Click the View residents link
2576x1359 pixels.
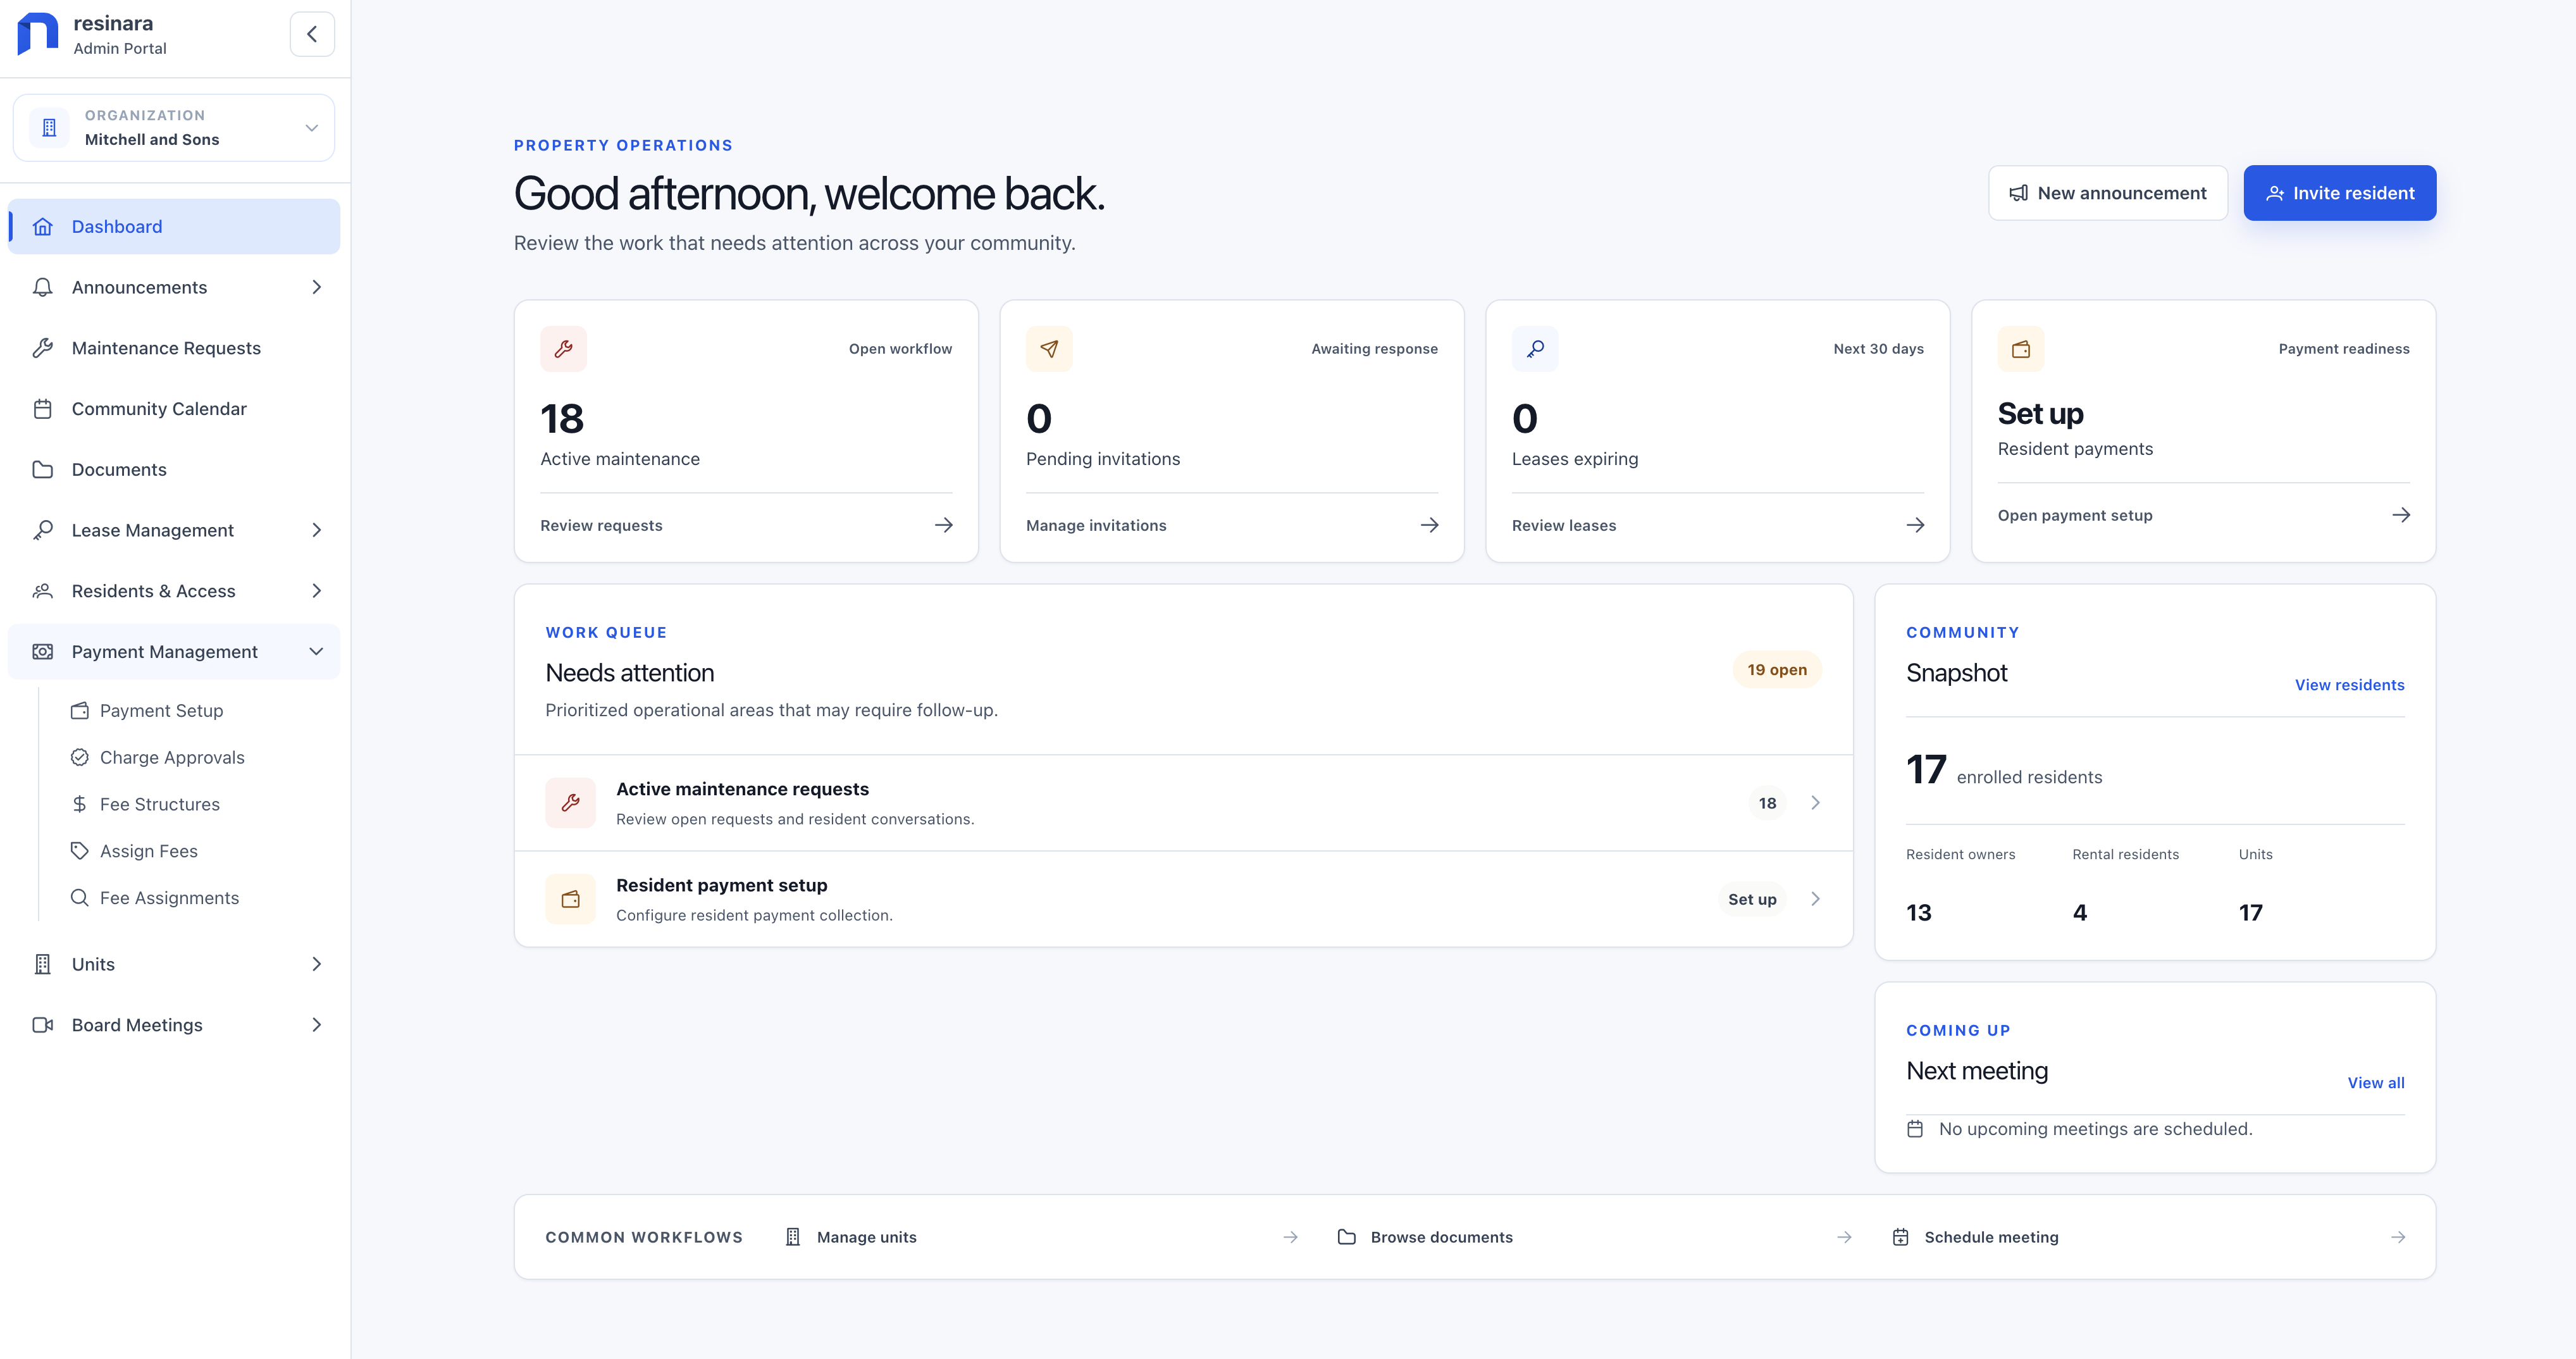[x=2350, y=685]
